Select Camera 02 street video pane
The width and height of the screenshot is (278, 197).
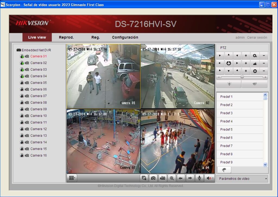(x=178, y=76)
